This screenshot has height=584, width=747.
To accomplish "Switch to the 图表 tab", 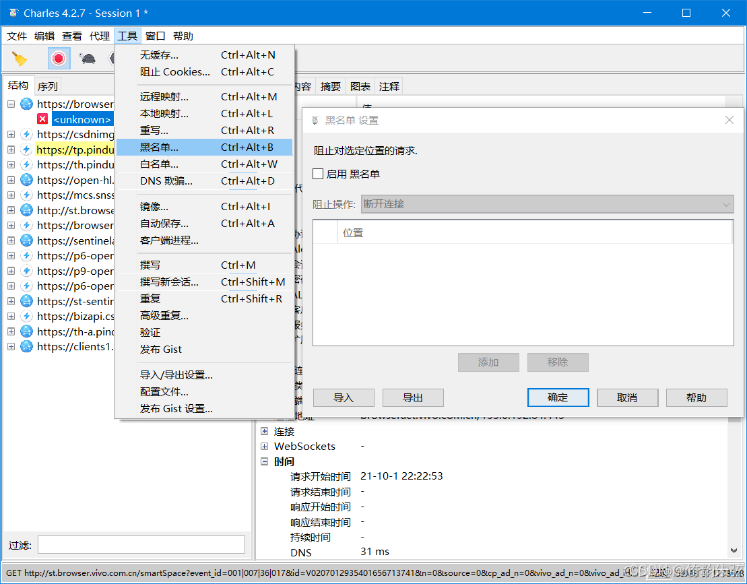I will (x=360, y=86).
